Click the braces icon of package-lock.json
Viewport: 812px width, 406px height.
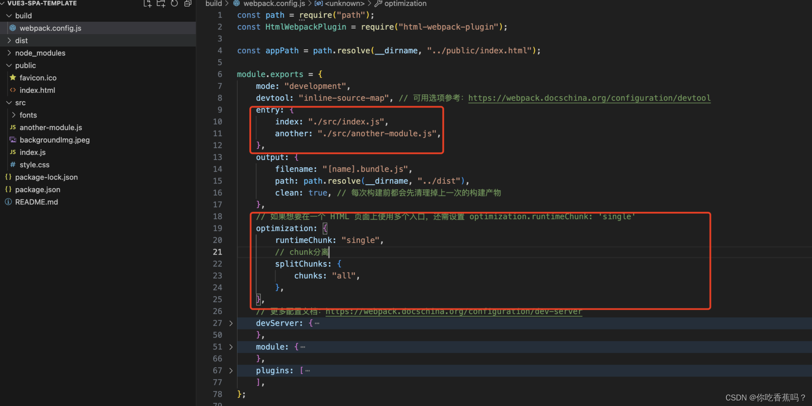pyautogui.click(x=8, y=177)
